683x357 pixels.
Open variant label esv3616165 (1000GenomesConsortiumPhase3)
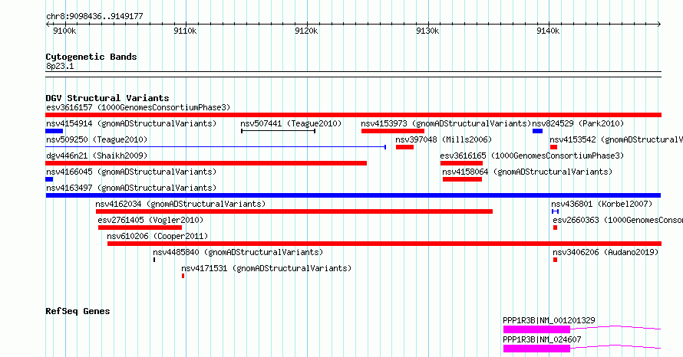click(532, 156)
